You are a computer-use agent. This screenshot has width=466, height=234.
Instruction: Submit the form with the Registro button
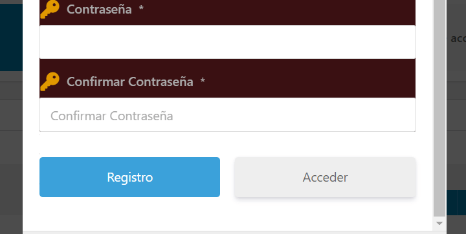(129, 177)
